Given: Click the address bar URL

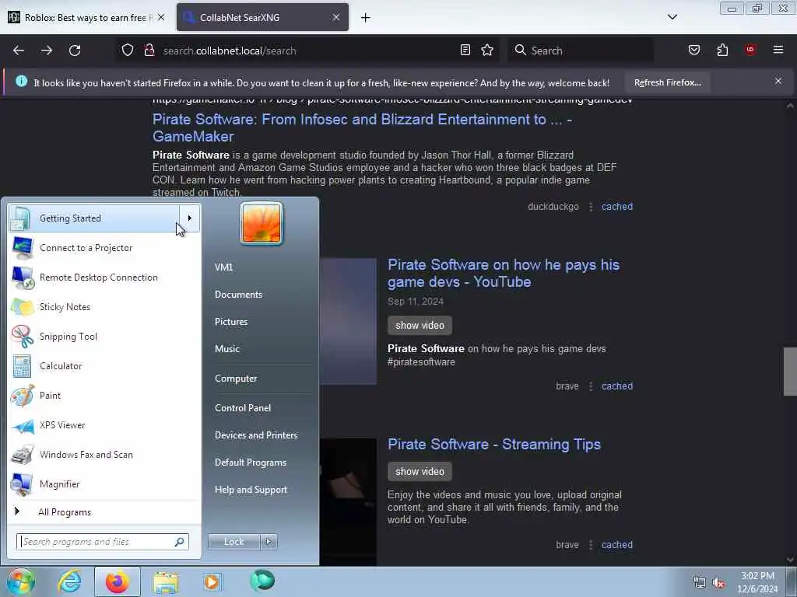Looking at the screenshot, I should 230,51.
